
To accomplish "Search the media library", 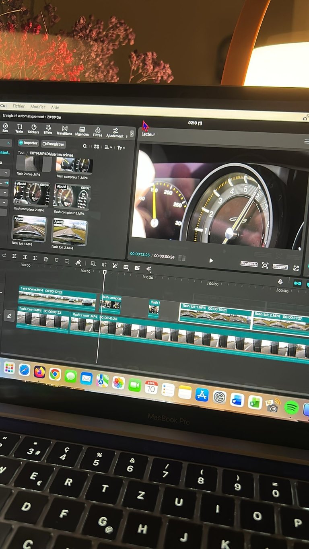I will [x=85, y=146].
